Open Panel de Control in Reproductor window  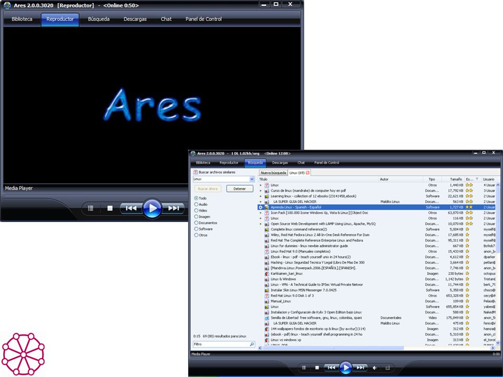click(203, 19)
